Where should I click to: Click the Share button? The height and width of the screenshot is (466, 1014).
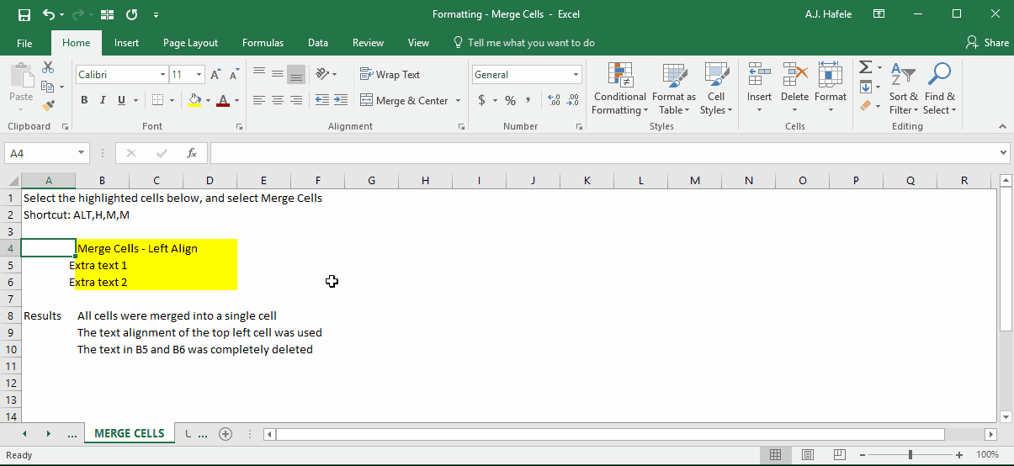pyautogui.click(x=988, y=43)
